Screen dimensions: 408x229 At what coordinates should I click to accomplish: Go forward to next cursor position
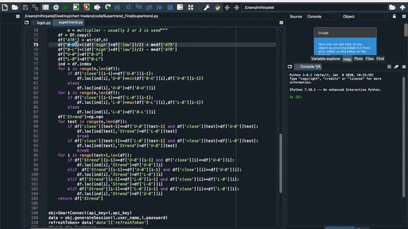coord(237,8)
